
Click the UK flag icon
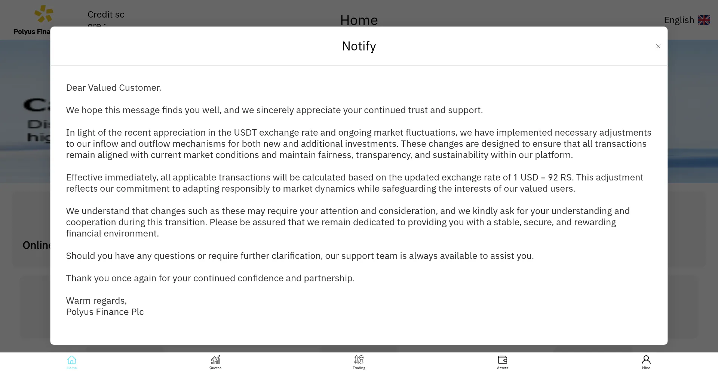click(x=704, y=20)
